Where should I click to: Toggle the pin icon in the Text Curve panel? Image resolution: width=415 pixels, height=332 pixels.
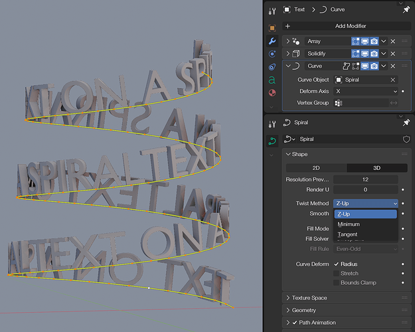click(x=406, y=10)
